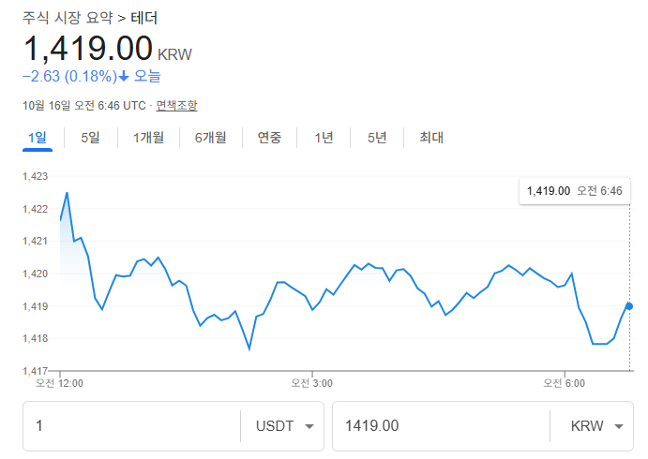Select the 최대 range tab

click(x=431, y=138)
